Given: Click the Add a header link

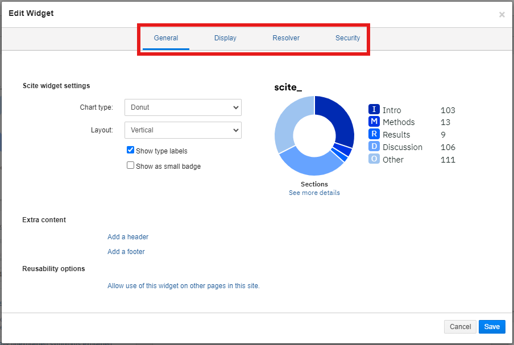Looking at the screenshot, I should (128, 237).
